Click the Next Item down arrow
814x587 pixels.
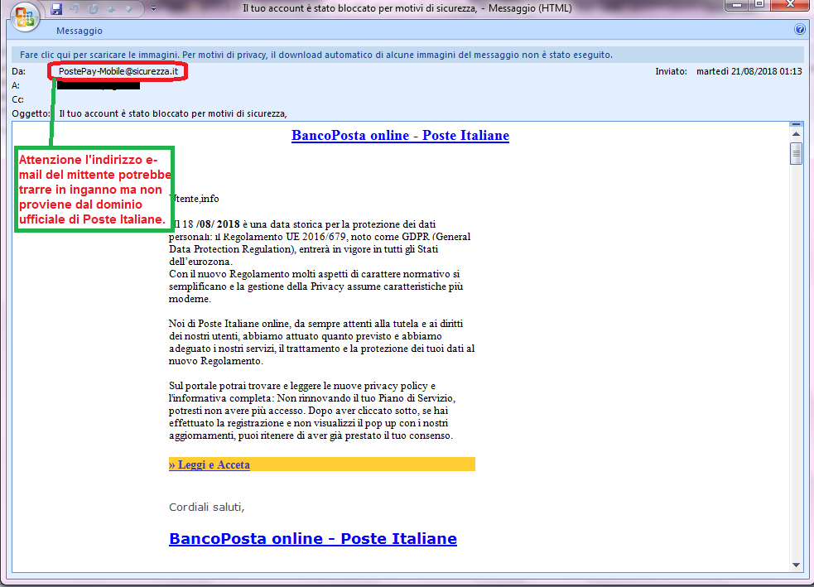[128, 9]
